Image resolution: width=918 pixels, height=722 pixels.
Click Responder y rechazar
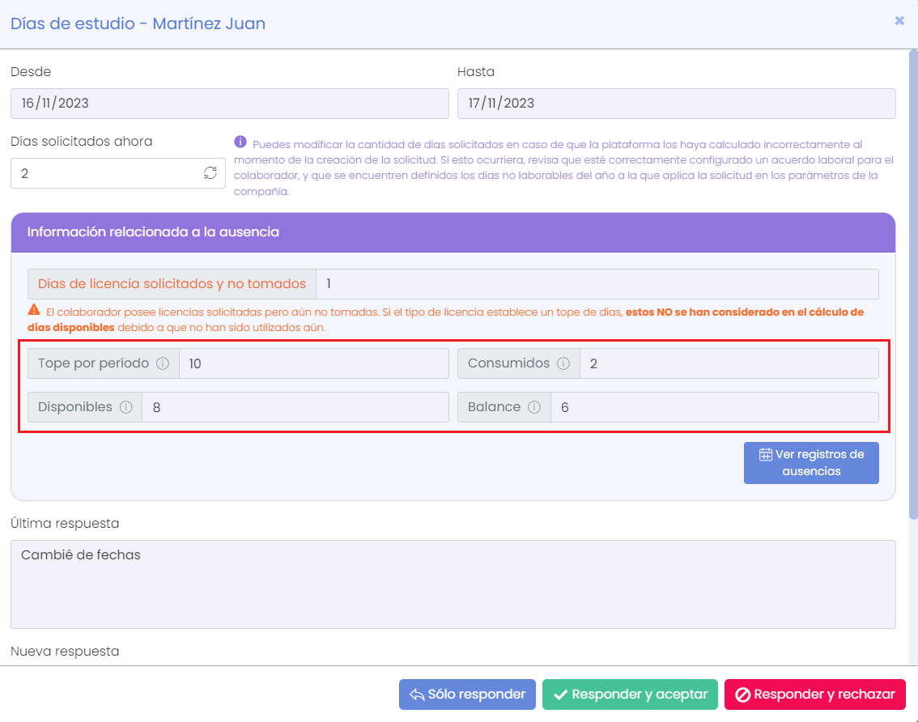[x=814, y=694]
